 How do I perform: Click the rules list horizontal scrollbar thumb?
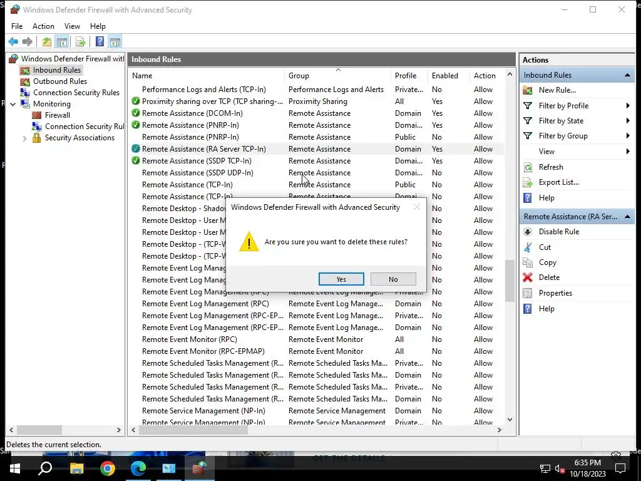pos(193,430)
